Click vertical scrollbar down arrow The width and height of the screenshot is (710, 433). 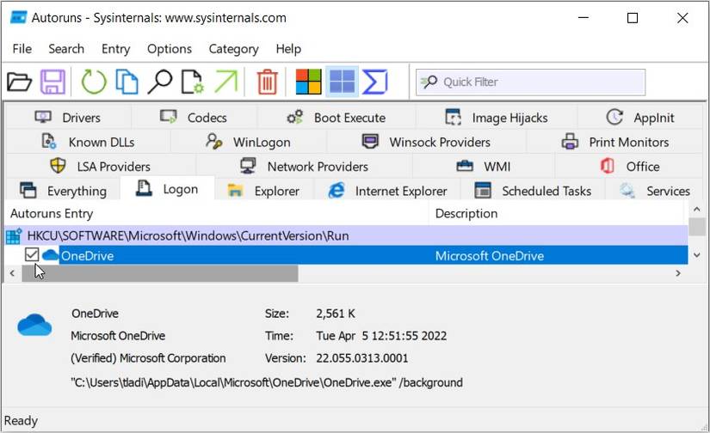pos(696,255)
